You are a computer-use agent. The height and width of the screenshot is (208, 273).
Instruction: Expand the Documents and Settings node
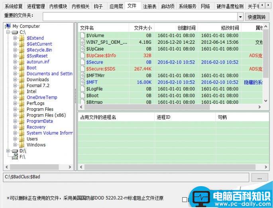tap(15, 74)
